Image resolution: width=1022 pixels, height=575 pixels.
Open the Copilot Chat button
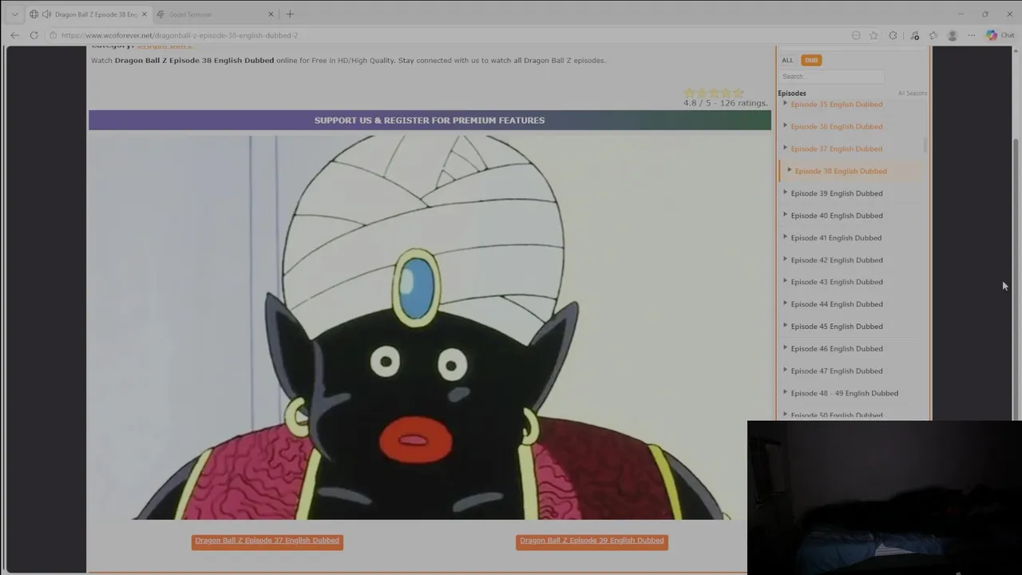tap(1000, 35)
